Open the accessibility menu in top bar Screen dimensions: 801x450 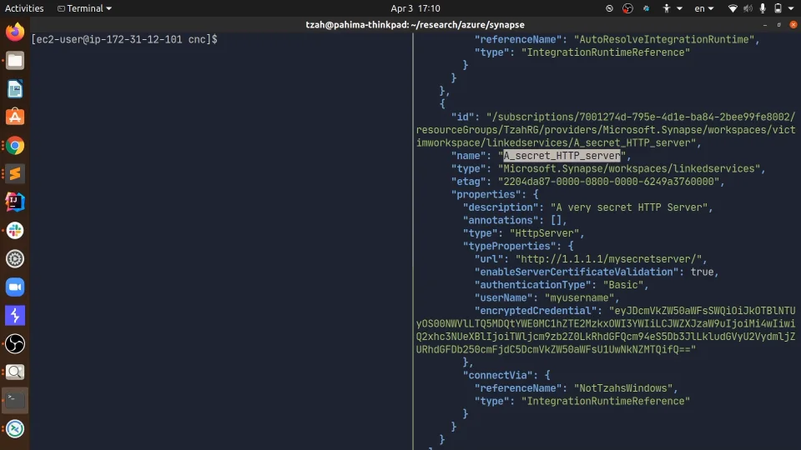tap(672, 8)
